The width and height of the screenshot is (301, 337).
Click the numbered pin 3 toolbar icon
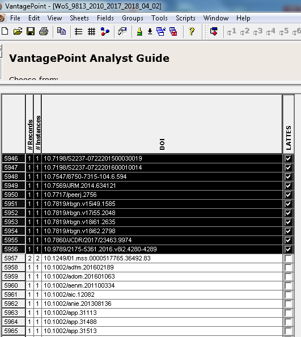coord(258,32)
